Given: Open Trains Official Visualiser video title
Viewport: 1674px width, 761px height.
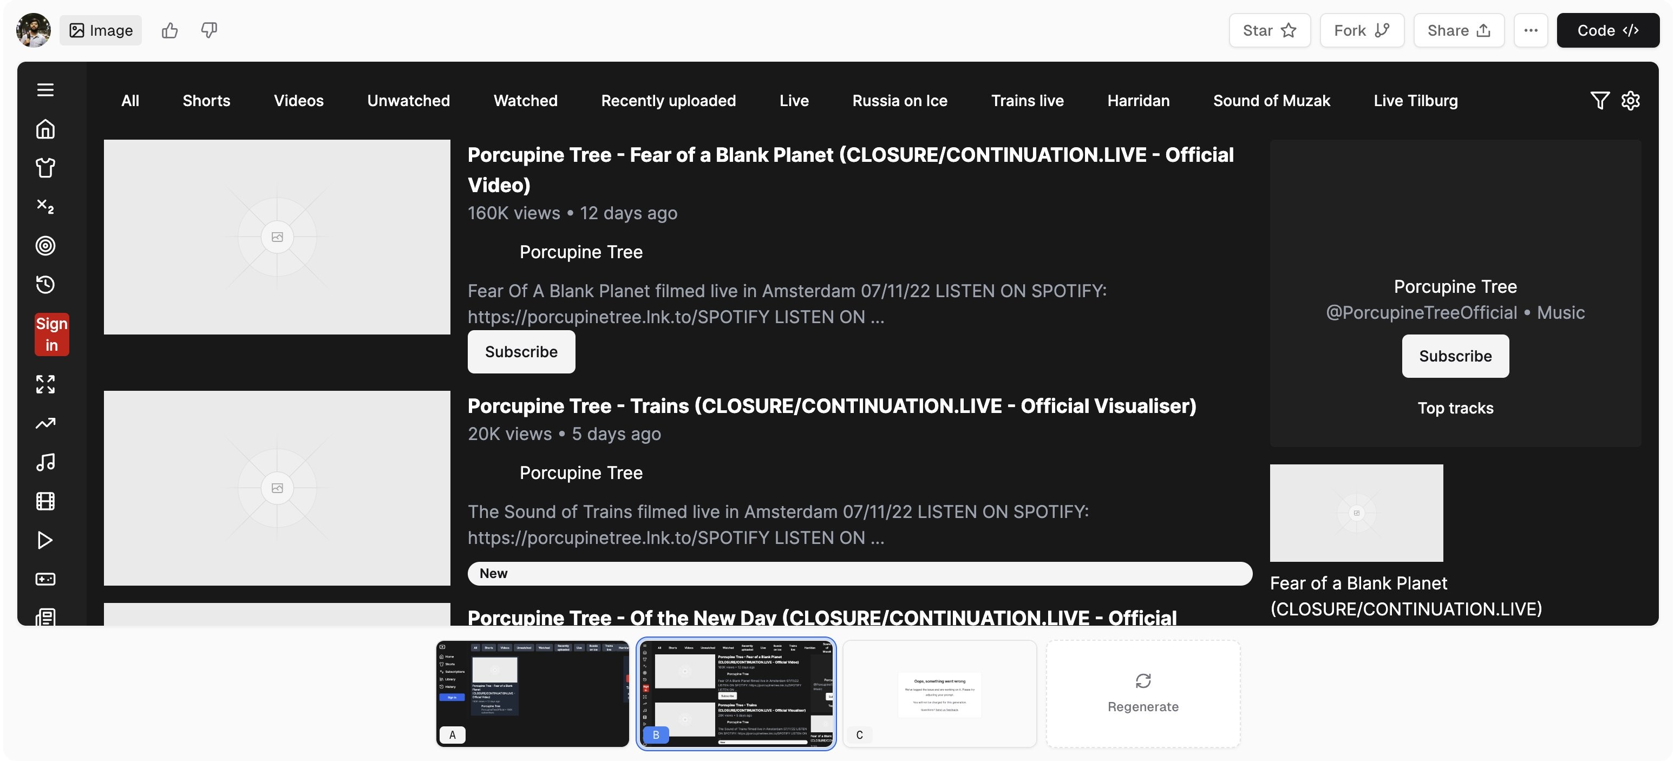Looking at the screenshot, I should point(832,405).
